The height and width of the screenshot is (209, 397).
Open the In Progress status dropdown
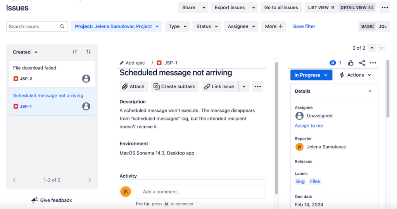point(311,75)
